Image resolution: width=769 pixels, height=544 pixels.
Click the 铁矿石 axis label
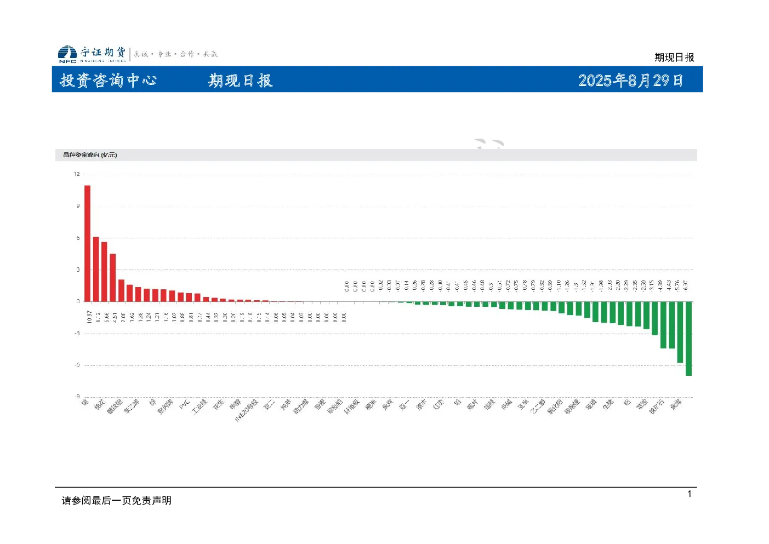[657, 406]
